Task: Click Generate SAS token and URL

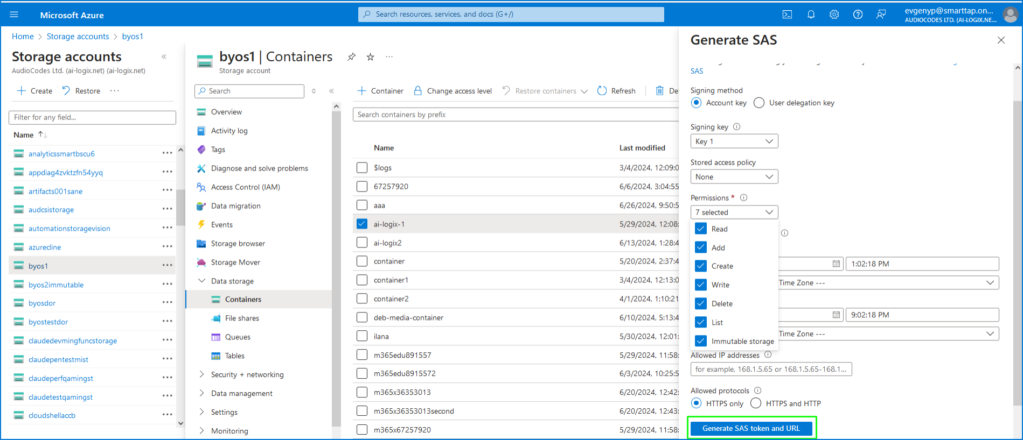Action: (x=751, y=428)
